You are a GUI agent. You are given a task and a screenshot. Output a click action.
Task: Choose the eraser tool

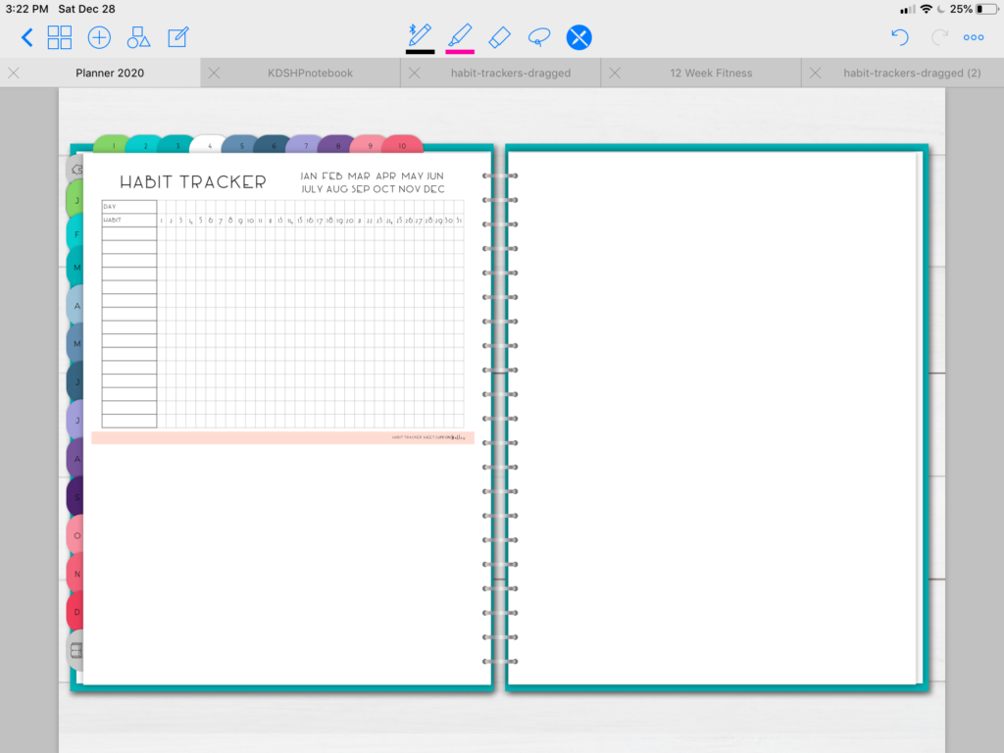click(499, 37)
